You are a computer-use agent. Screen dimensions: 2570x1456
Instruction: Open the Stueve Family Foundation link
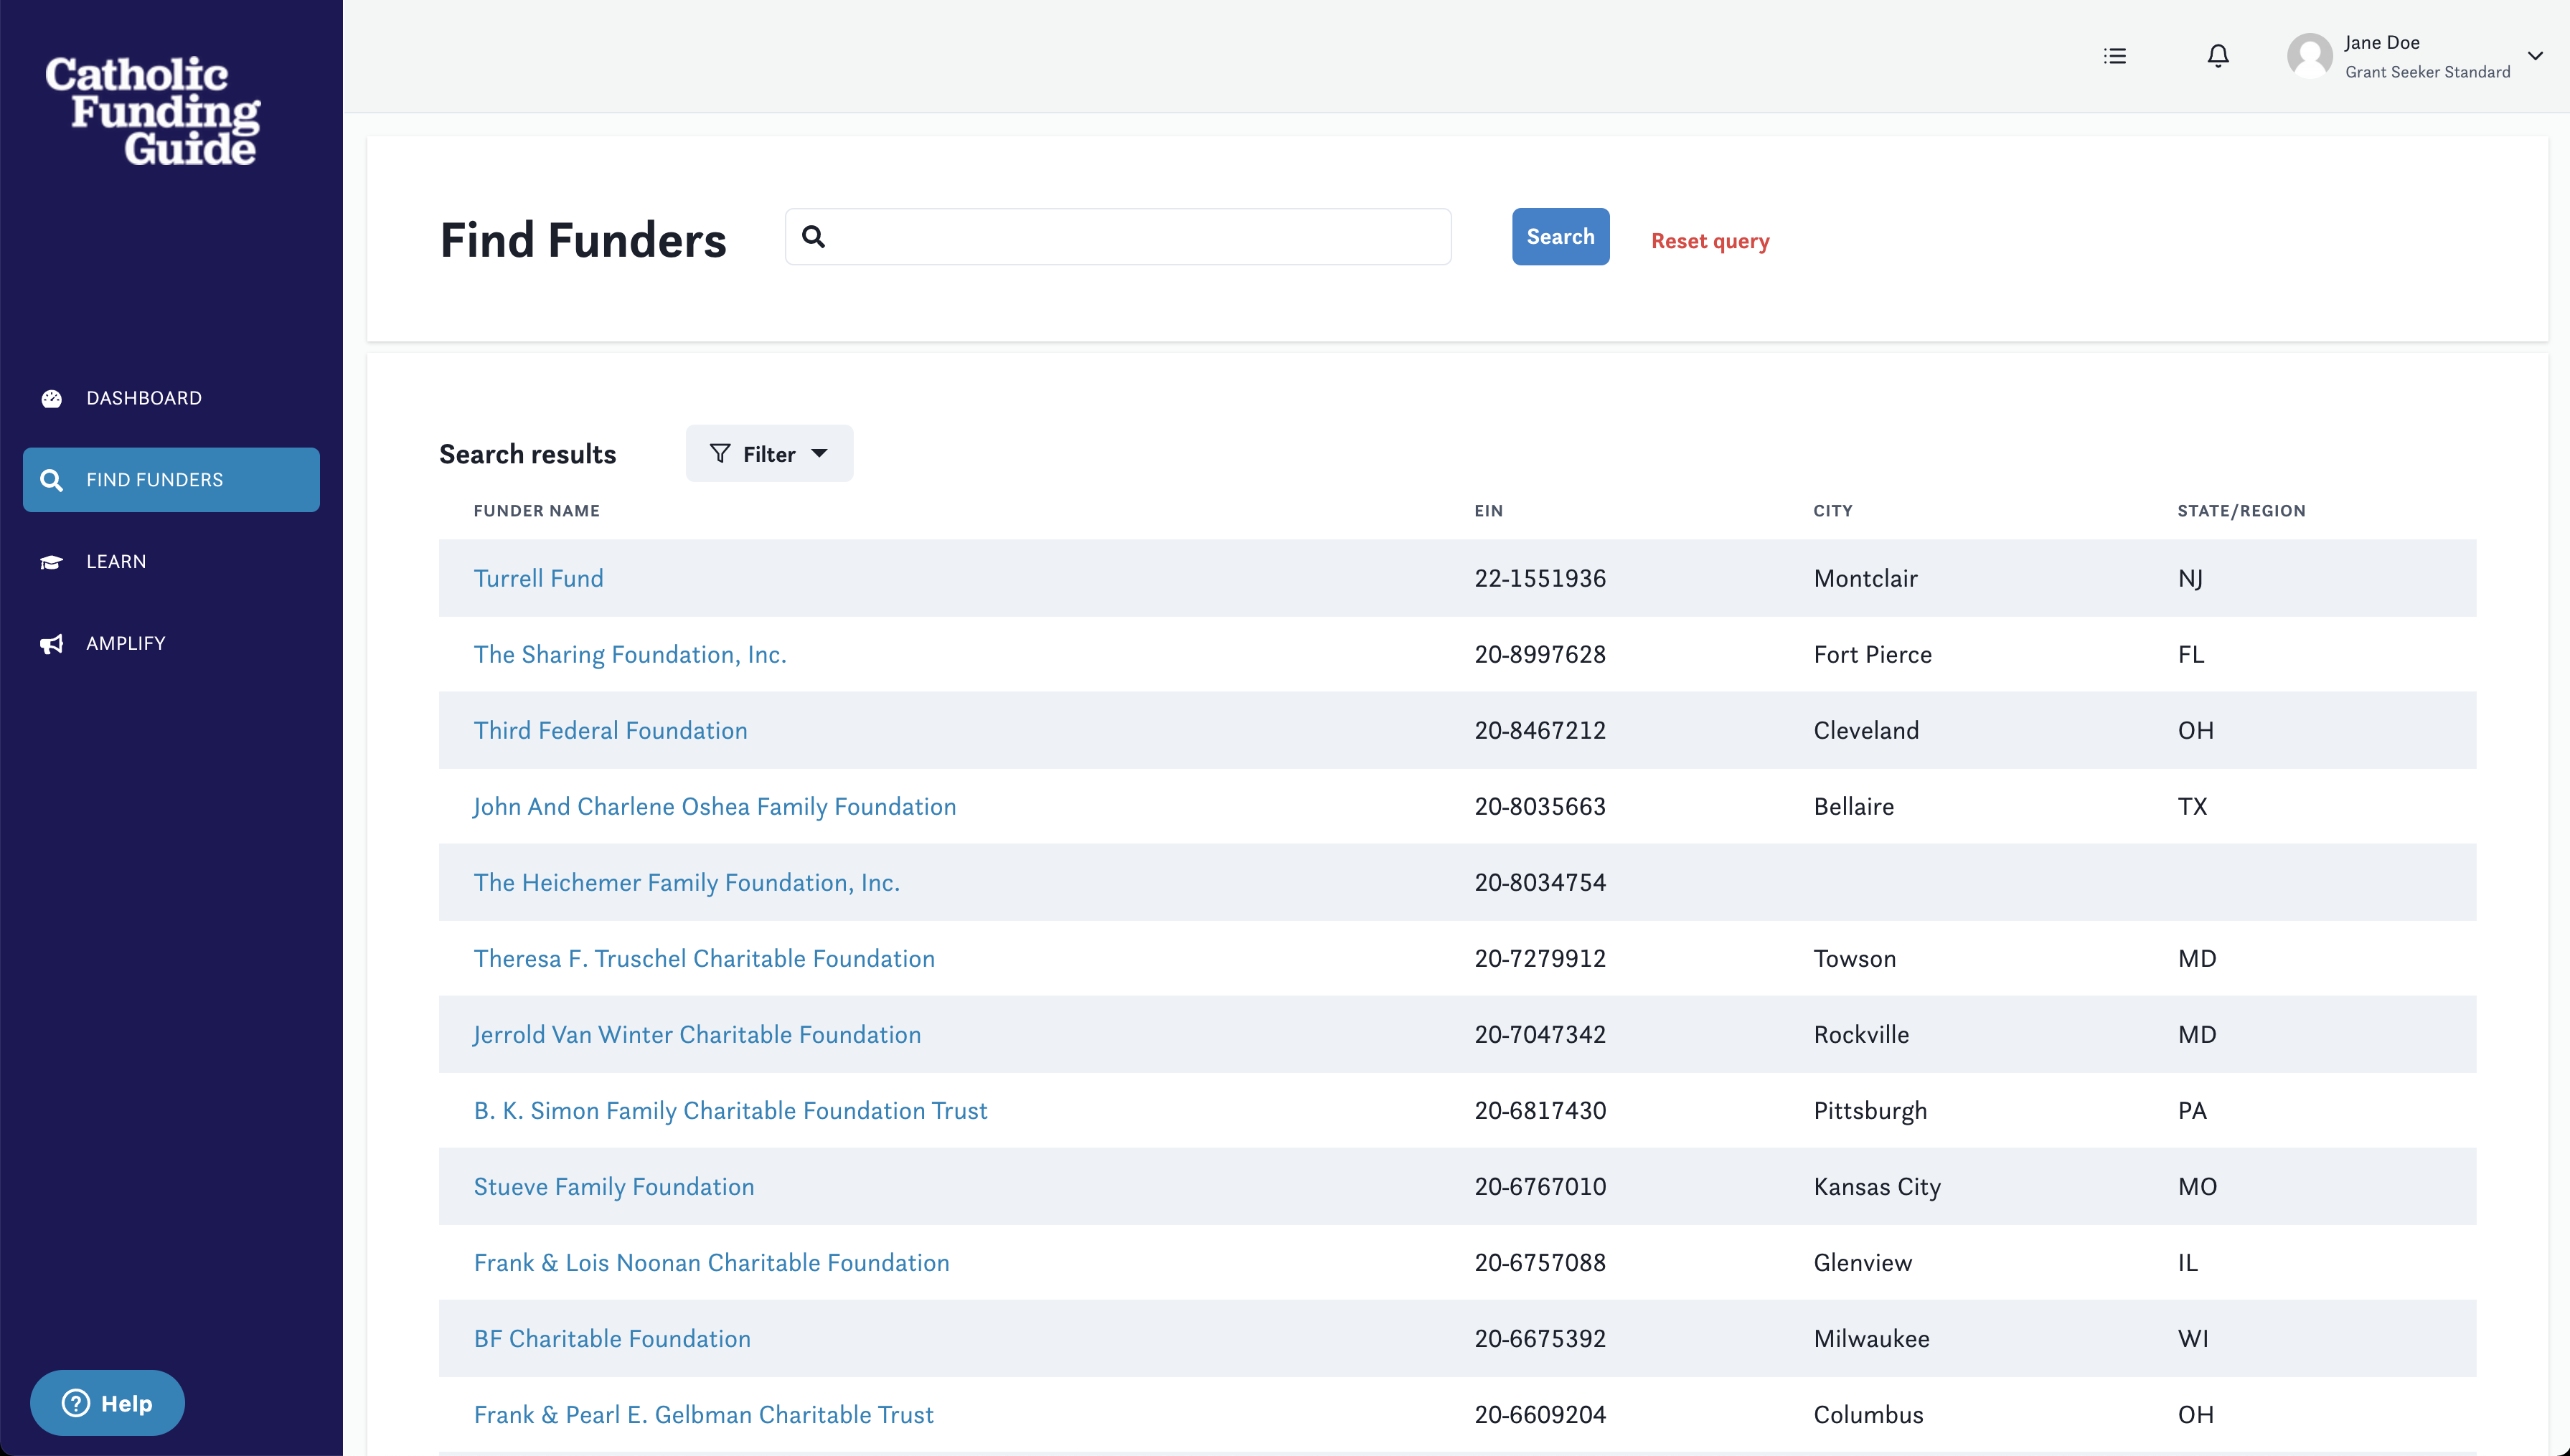[x=613, y=1186]
